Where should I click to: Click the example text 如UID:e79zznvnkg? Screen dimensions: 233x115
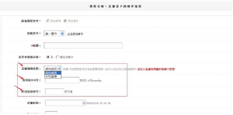pos(91,80)
